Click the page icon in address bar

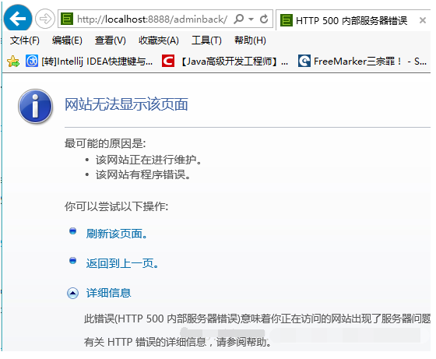67,19
